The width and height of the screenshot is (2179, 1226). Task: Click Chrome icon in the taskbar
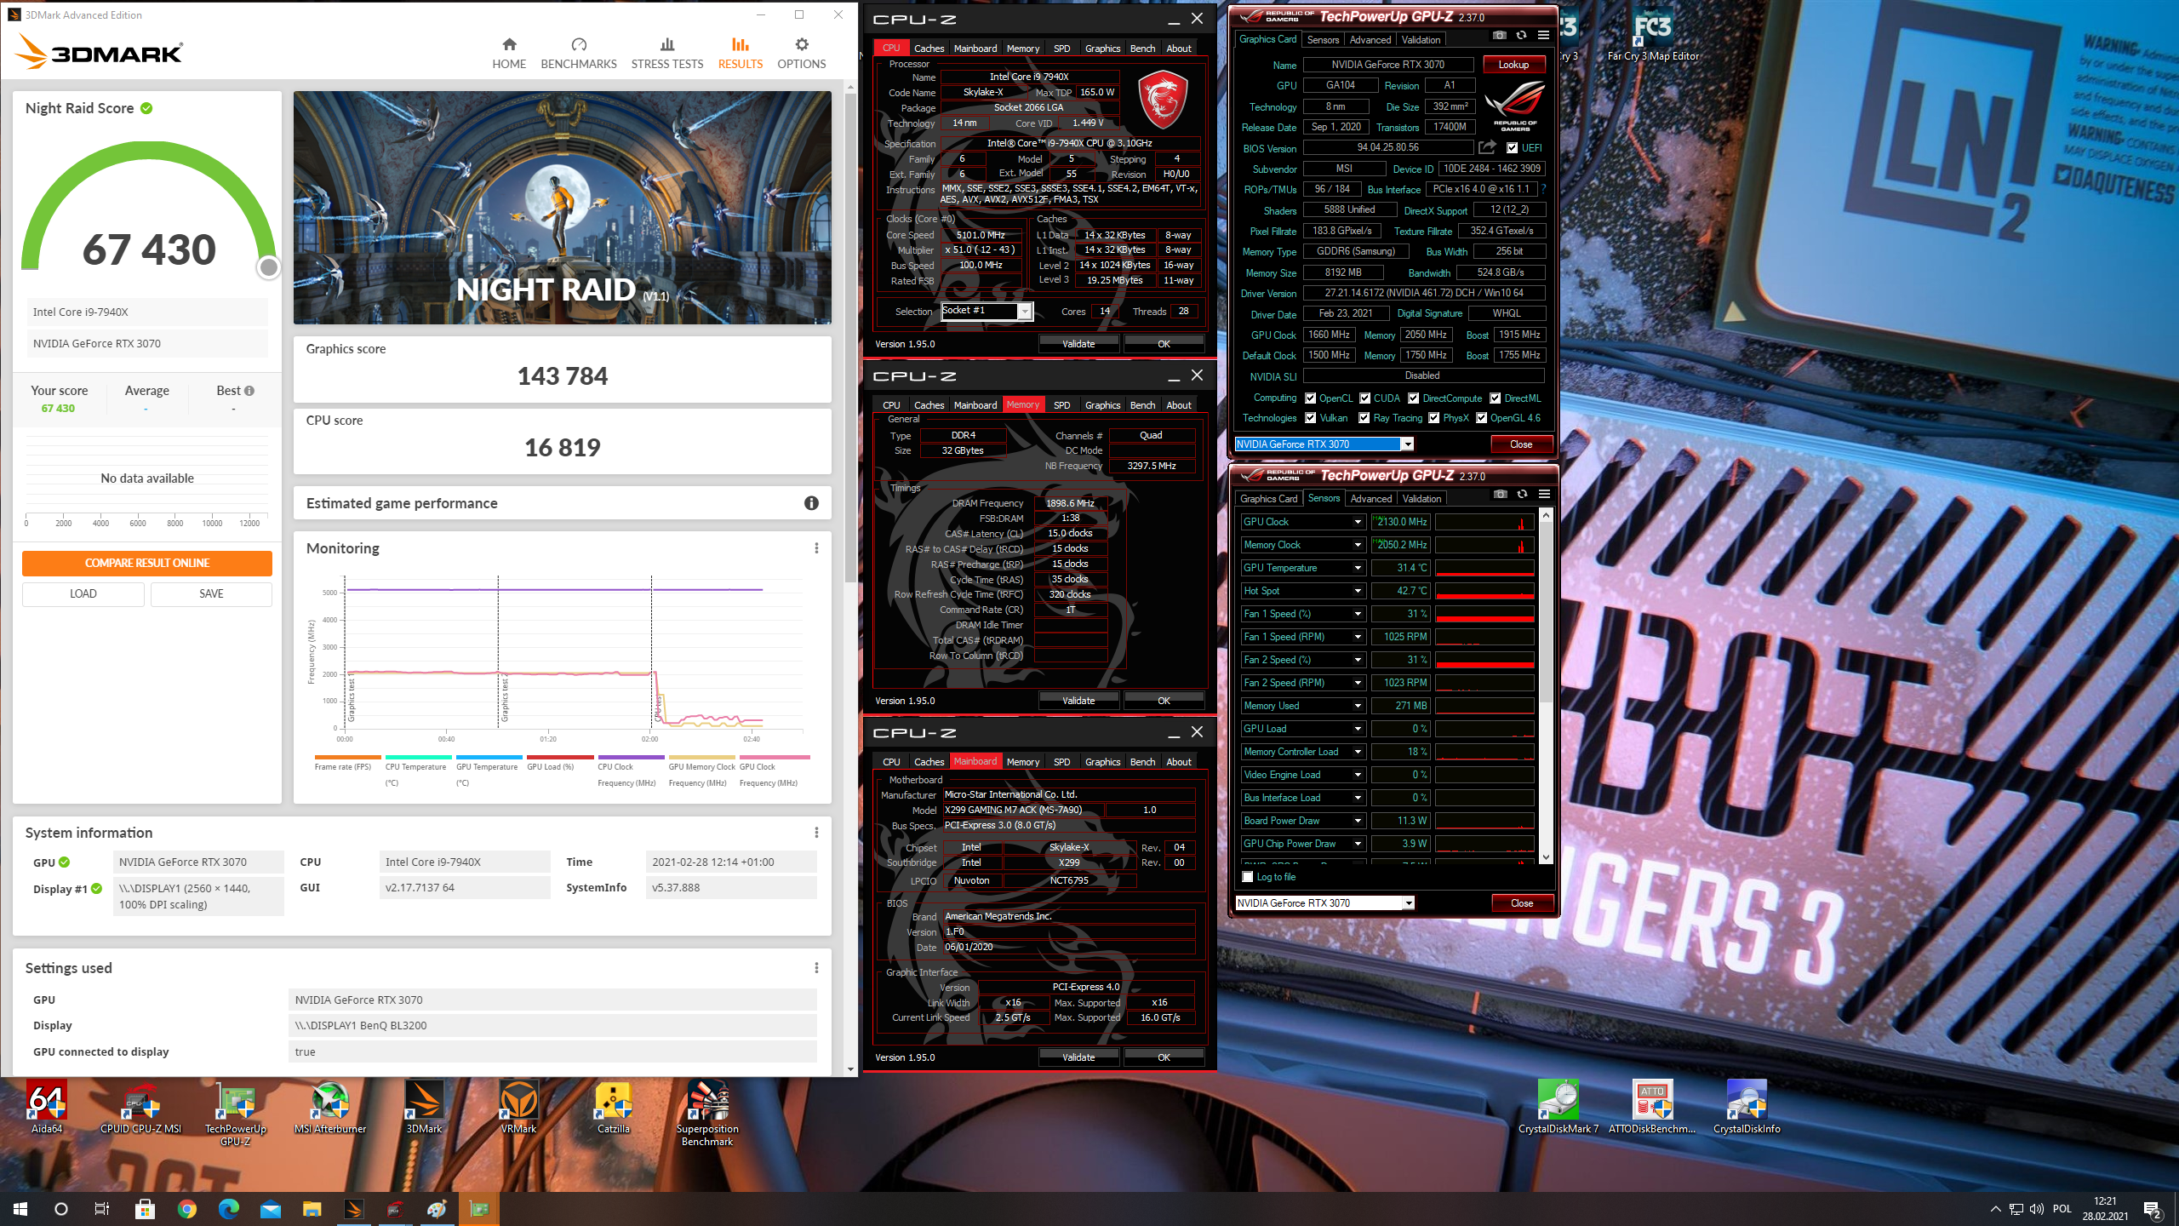[x=187, y=1209]
